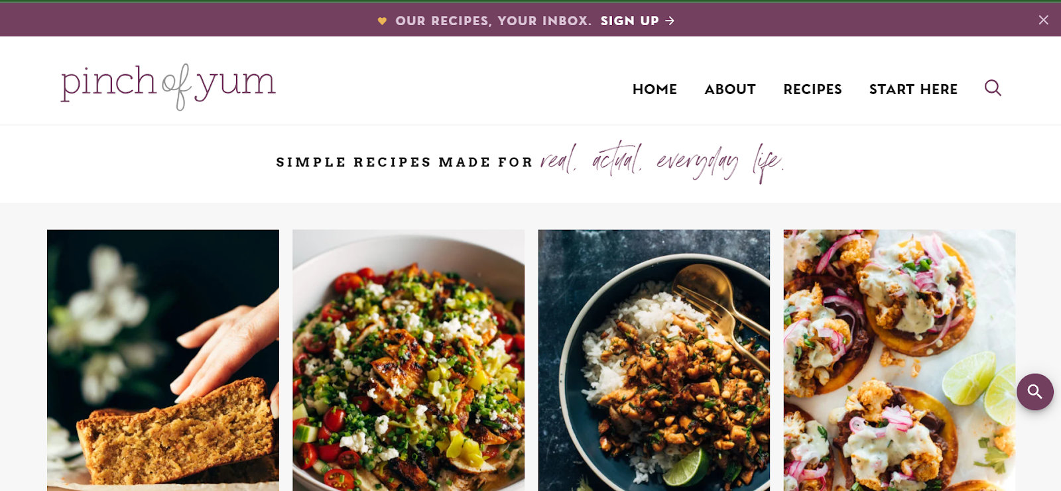Open the RECIPES menu item
This screenshot has height=491, width=1061.
pyautogui.click(x=812, y=89)
